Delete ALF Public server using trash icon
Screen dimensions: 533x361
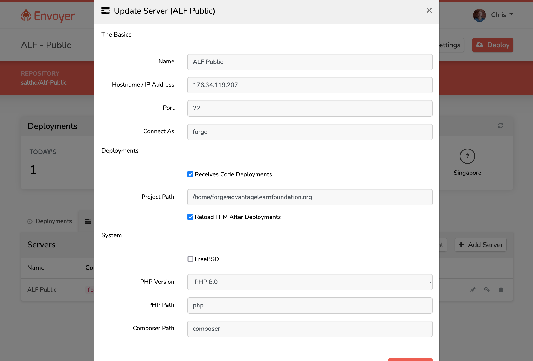(x=501, y=289)
